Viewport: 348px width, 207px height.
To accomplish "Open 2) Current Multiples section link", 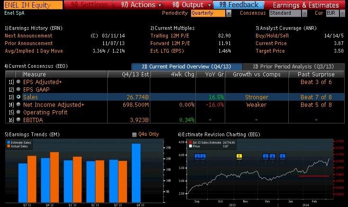I will point(173,28).
